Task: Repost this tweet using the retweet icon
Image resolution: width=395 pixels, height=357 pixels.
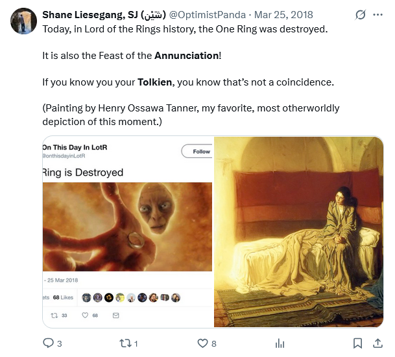Action: (x=125, y=343)
